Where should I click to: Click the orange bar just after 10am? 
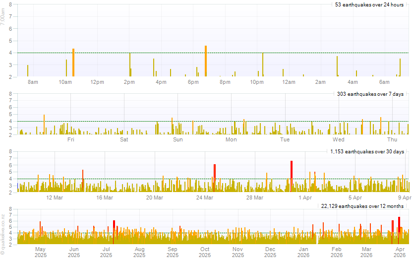(x=73, y=63)
